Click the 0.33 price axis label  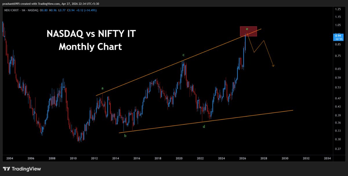click(338, 131)
